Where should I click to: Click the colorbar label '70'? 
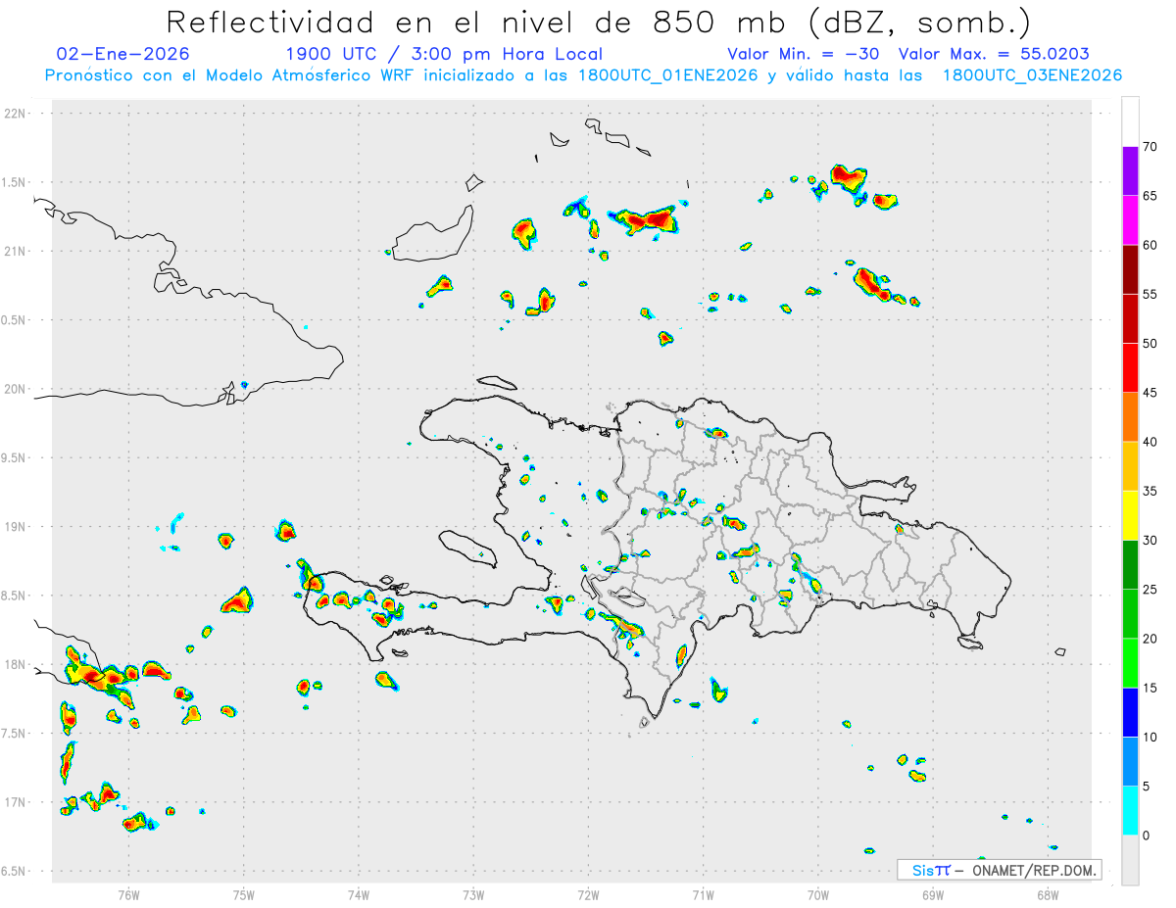click(x=1150, y=147)
